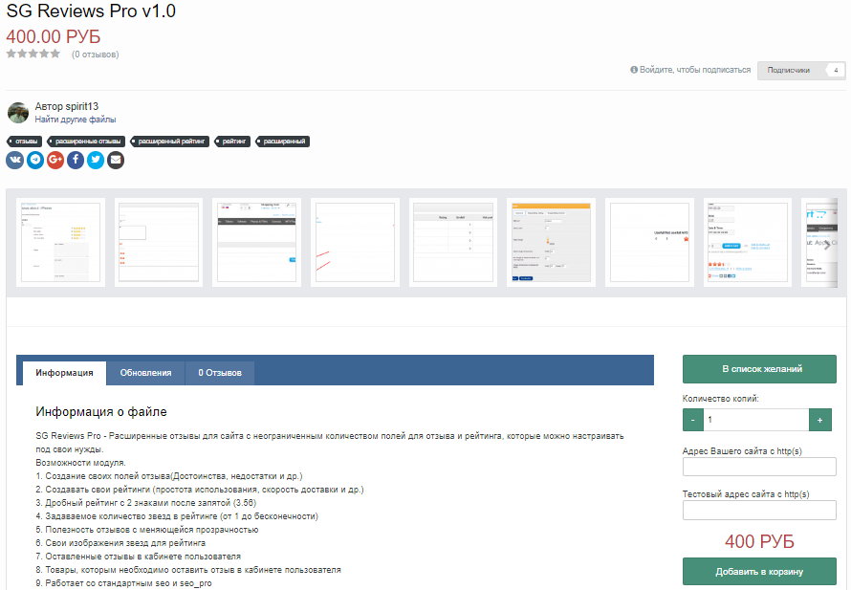
Task: Focus the Адрес Вашего сайта field
Action: pyautogui.click(x=759, y=467)
